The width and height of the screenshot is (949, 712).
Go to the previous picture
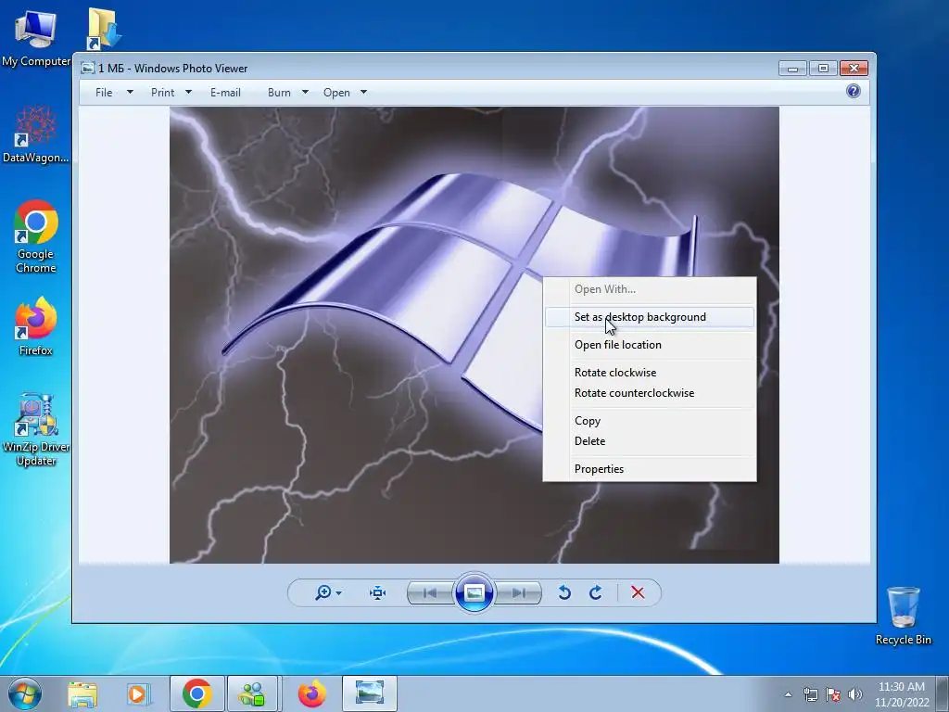coord(430,592)
